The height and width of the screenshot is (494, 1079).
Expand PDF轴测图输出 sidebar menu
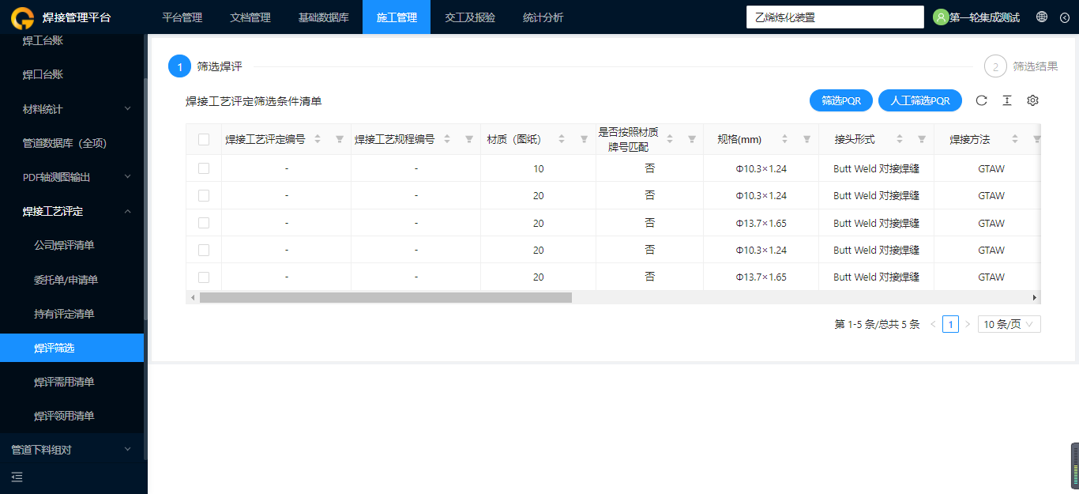tap(72, 177)
